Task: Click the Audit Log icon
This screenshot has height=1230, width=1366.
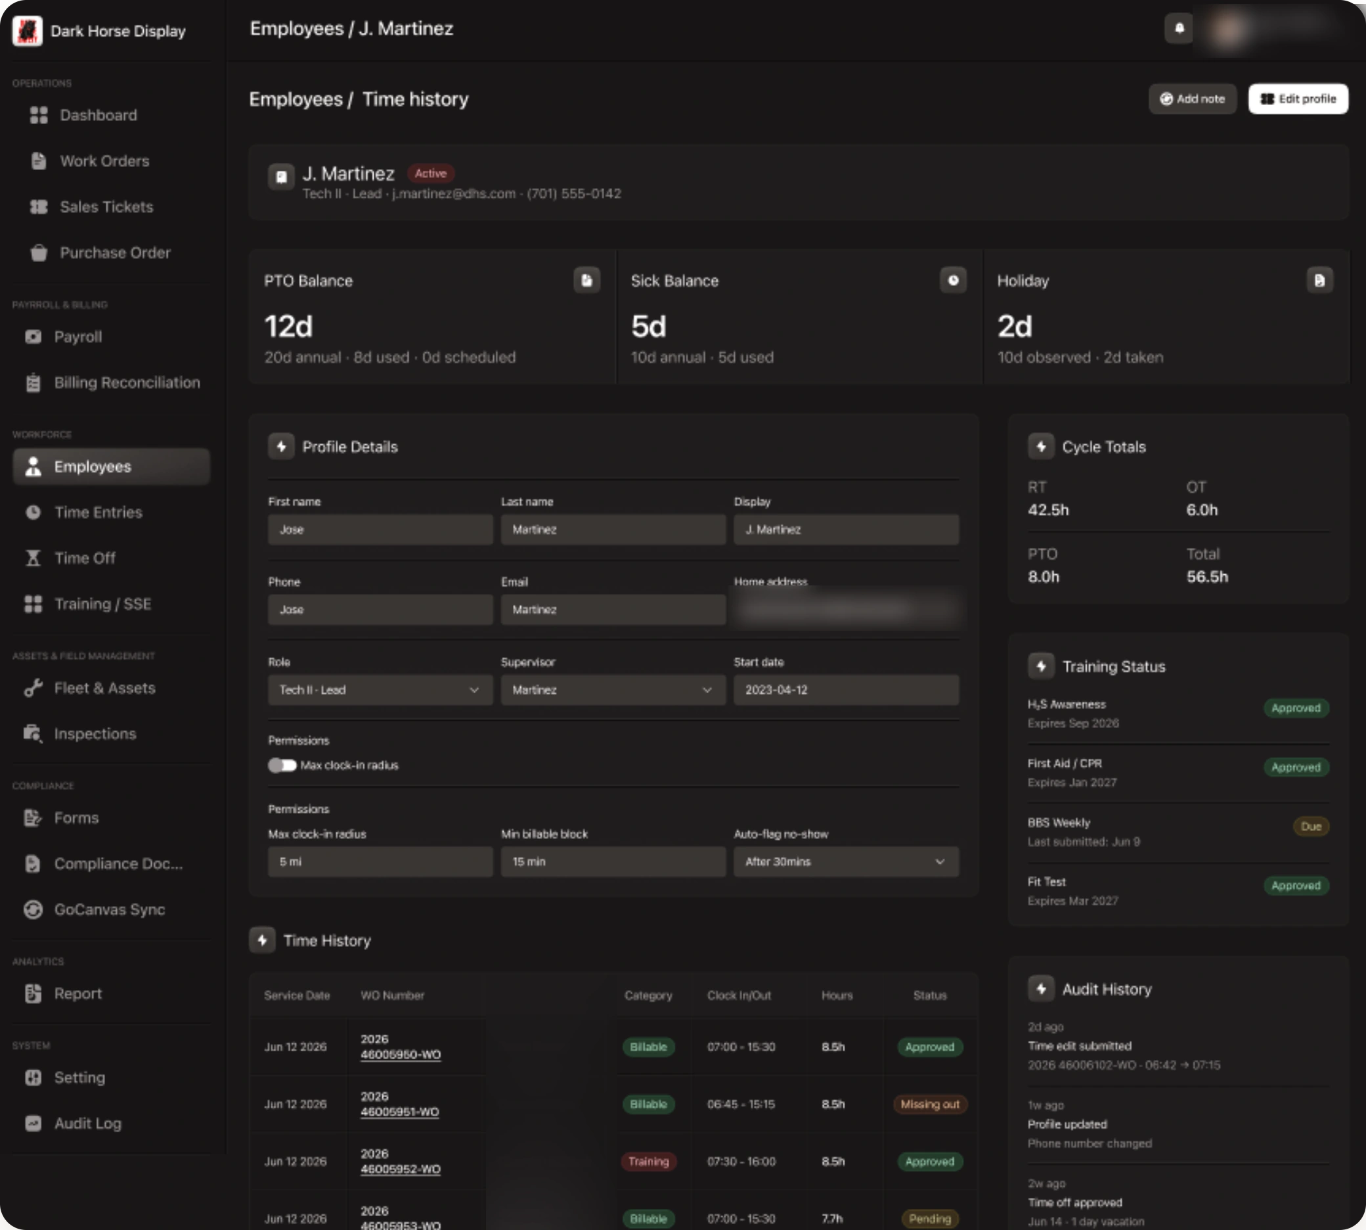Action: (33, 1123)
